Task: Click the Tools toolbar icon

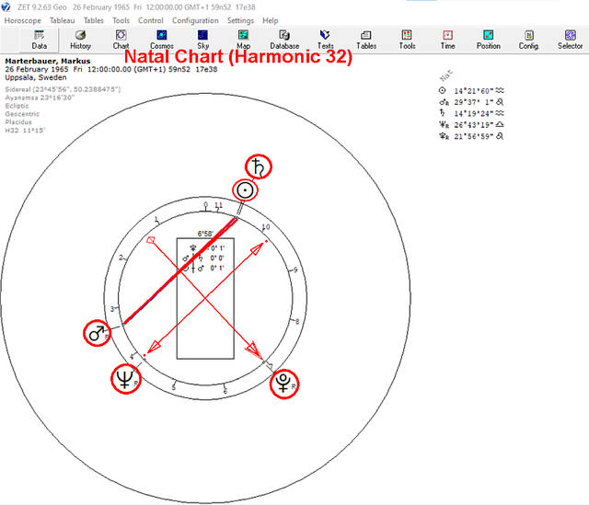Action: coord(407,40)
